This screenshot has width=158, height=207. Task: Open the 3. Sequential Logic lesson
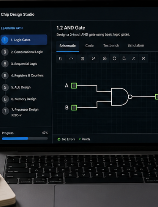[x=24, y=64]
